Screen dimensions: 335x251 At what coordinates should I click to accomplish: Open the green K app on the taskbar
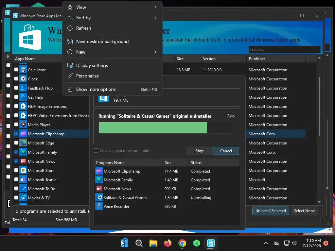coord(196,243)
